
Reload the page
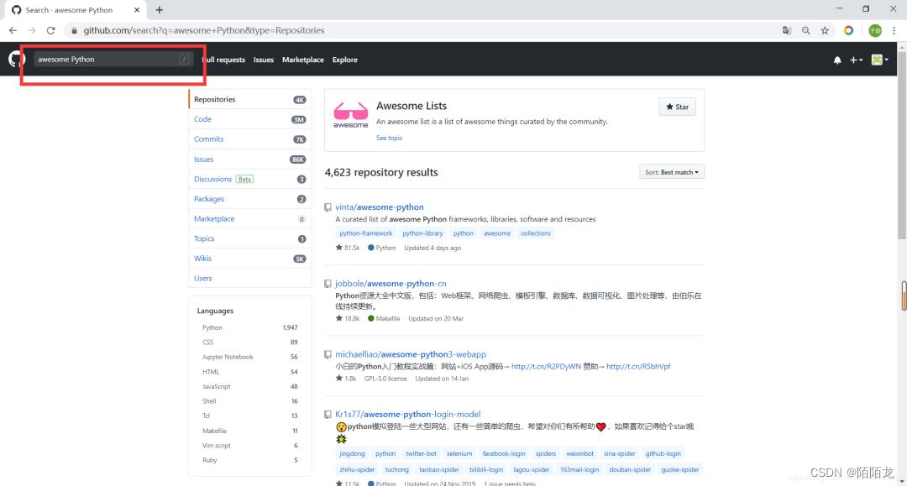[51, 30]
